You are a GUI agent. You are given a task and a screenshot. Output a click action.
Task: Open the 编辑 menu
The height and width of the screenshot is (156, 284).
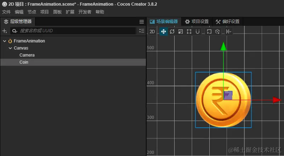click(19, 12)
